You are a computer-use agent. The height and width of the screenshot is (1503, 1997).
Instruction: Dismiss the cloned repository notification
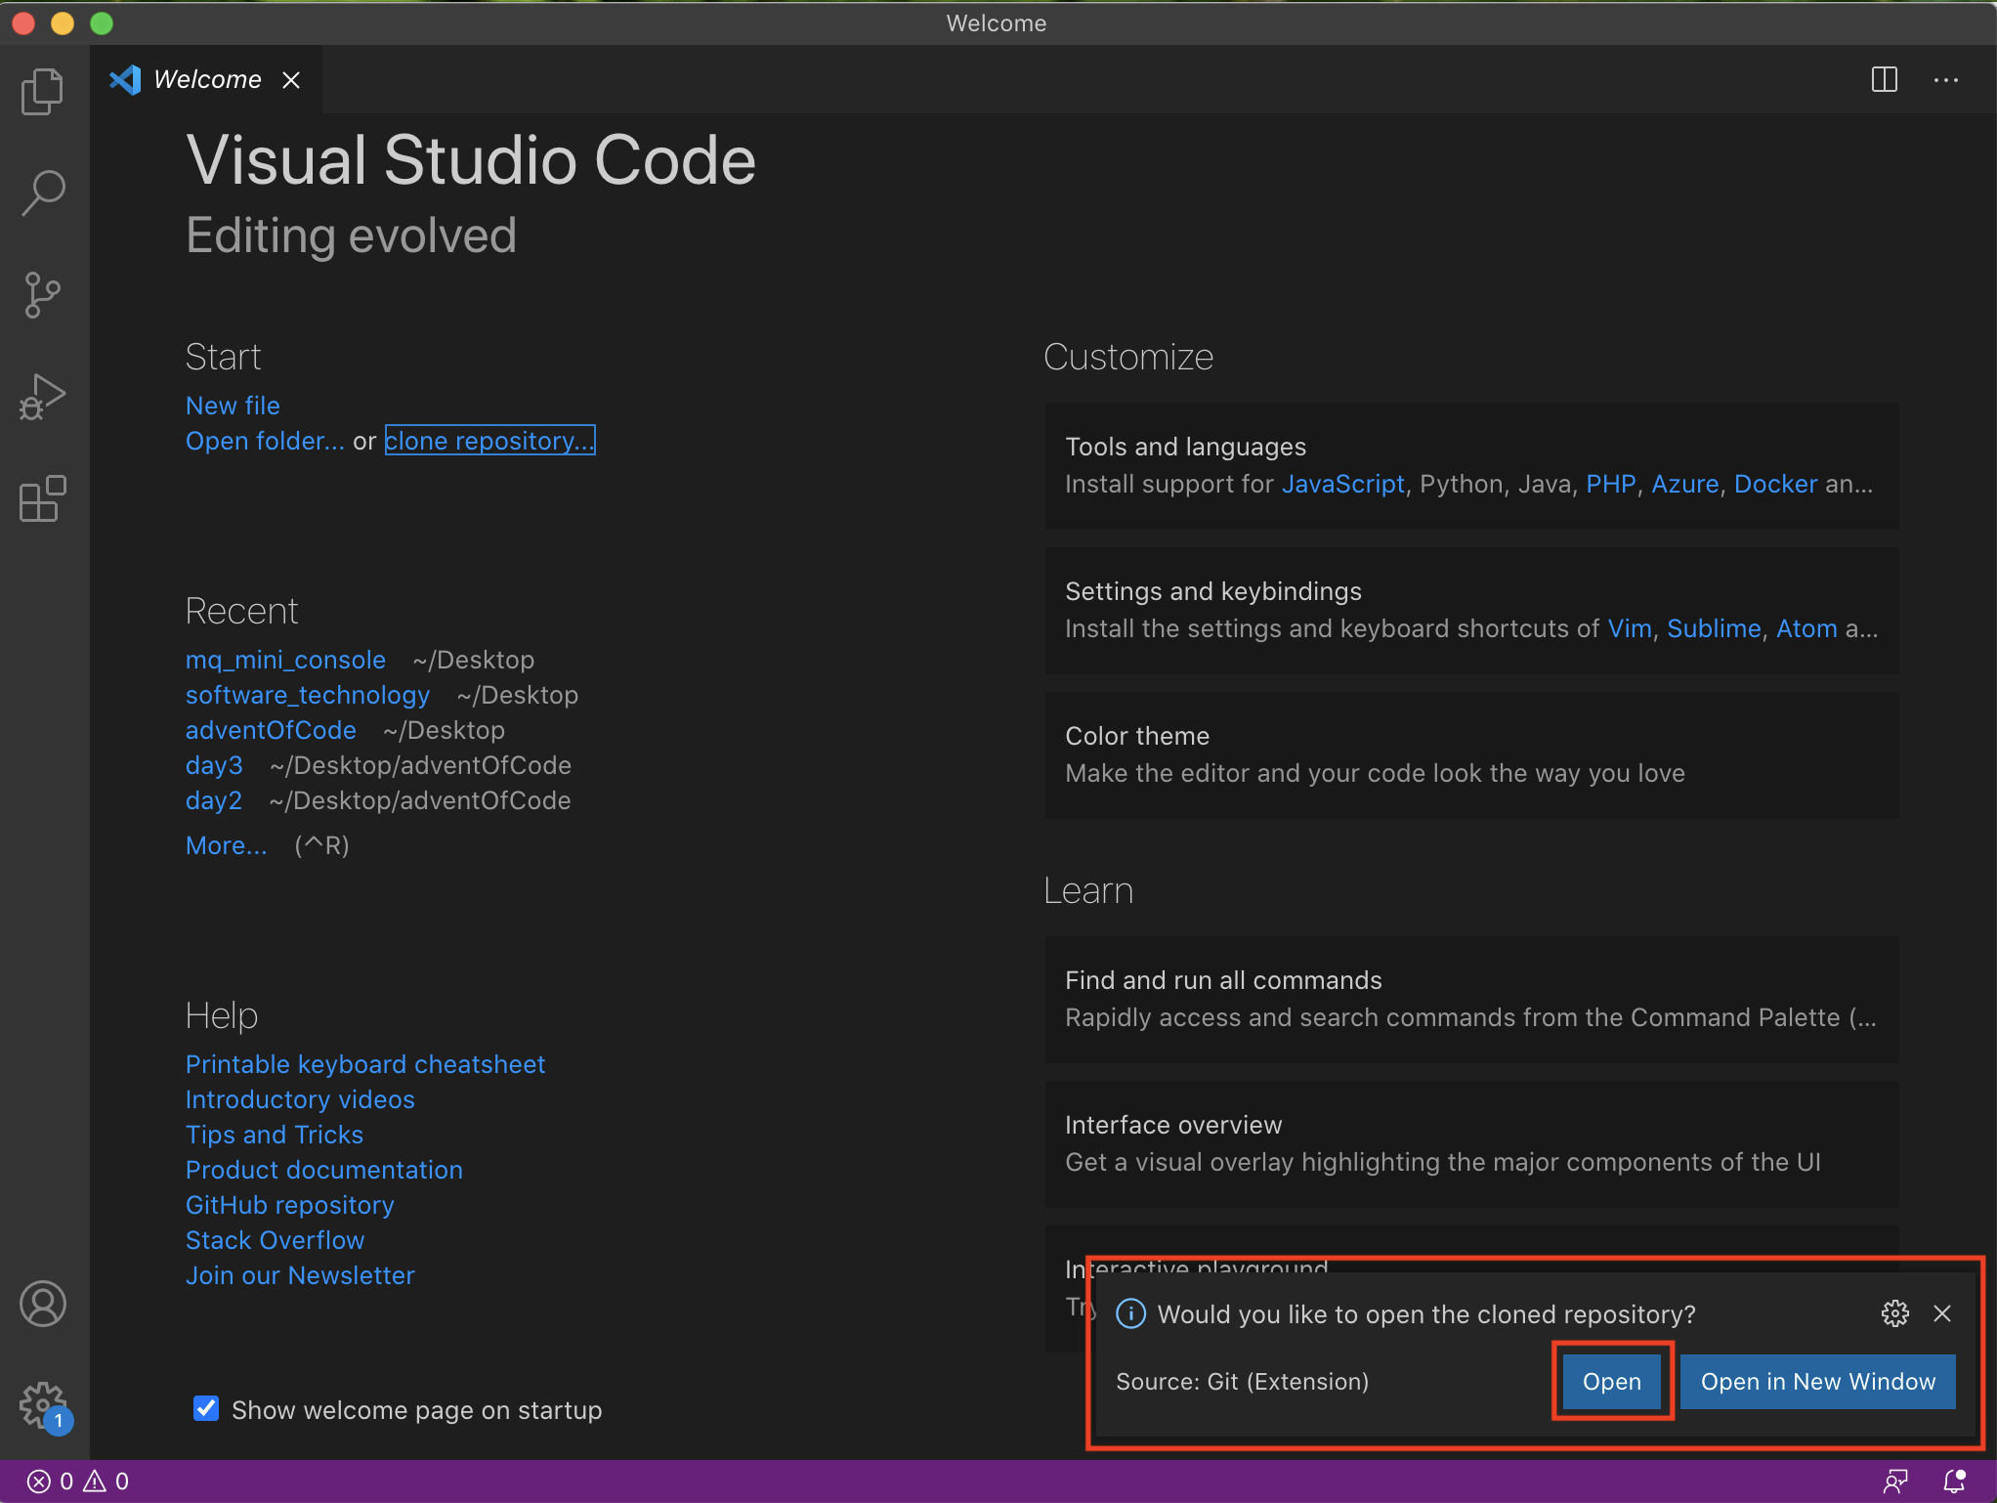tap(1942, 1313)
